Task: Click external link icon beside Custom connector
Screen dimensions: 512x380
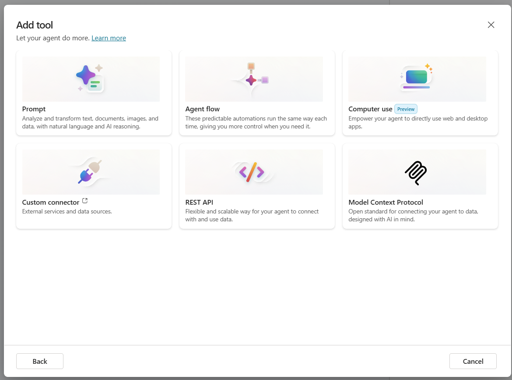Action: [x=85, y=201]
